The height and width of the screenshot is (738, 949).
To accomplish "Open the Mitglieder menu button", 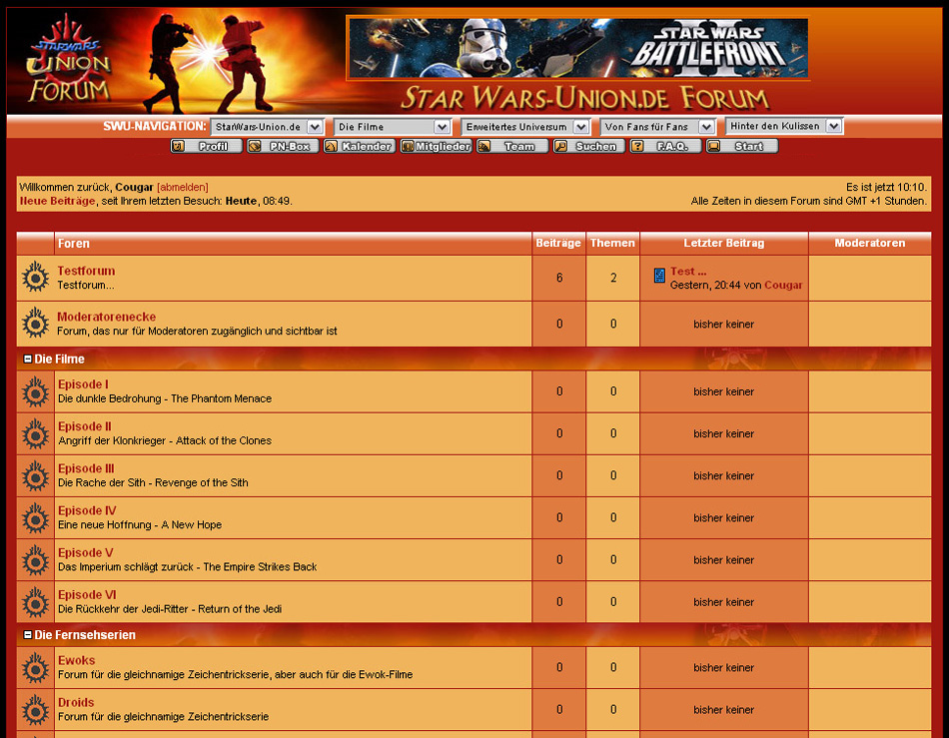I will pos(436,146).
